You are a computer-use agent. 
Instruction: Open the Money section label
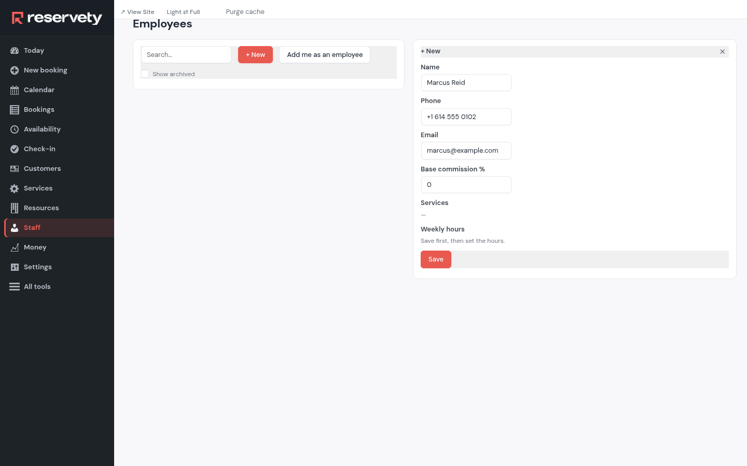point(35,247)
